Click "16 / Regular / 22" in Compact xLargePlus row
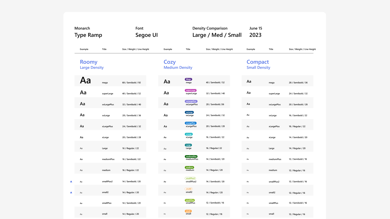390x219 pixels. click(297, 127)
